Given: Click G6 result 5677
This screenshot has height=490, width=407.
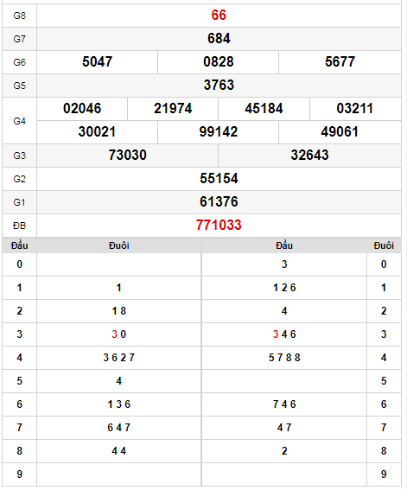Looking at the screenshot, I should click(340, 61).
